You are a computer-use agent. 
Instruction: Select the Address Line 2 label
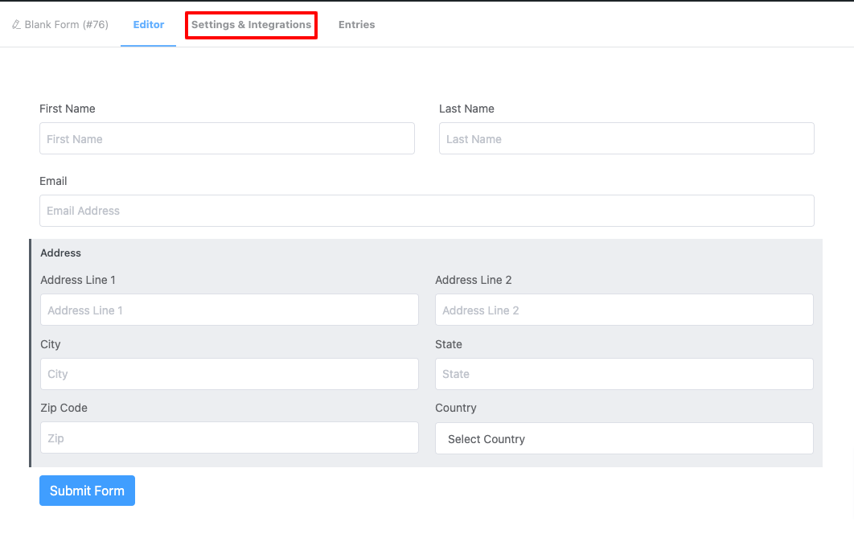click(474, 280)
